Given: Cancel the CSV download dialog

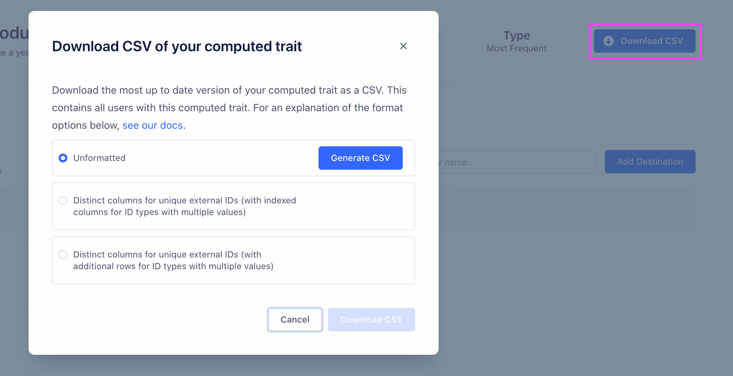Looking at the screenshot, I should pos(295,319).
